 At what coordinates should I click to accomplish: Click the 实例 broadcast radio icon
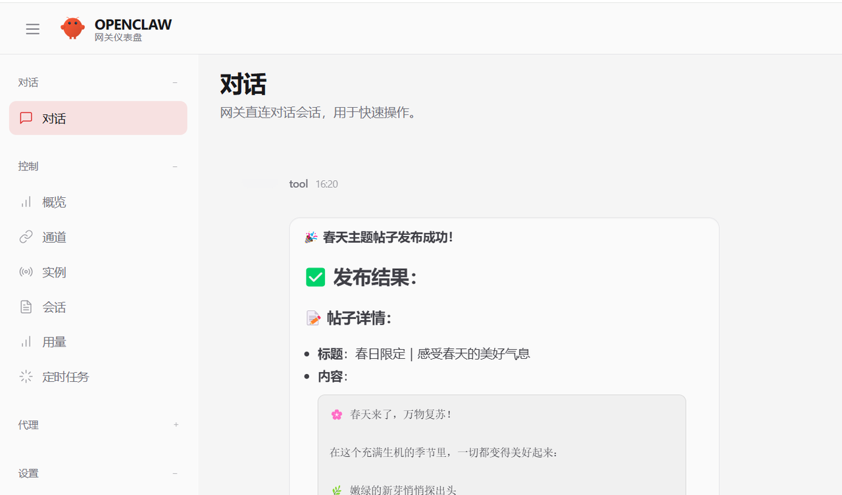[x=26, y=271]
